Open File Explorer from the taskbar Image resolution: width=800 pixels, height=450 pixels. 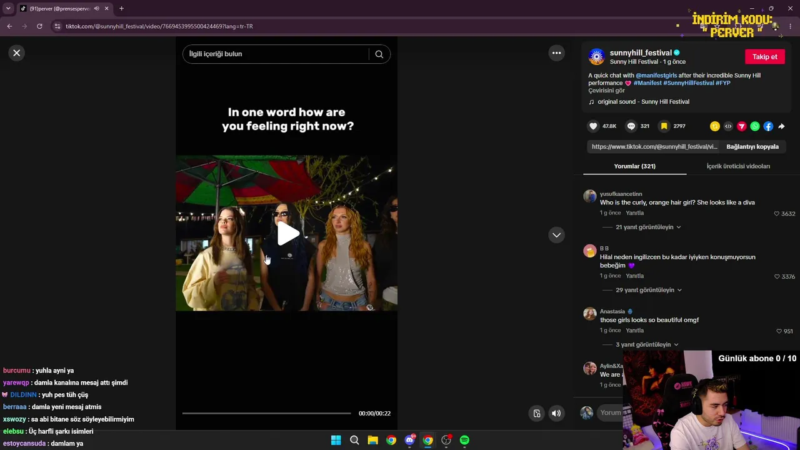click(x=372, y=440)
